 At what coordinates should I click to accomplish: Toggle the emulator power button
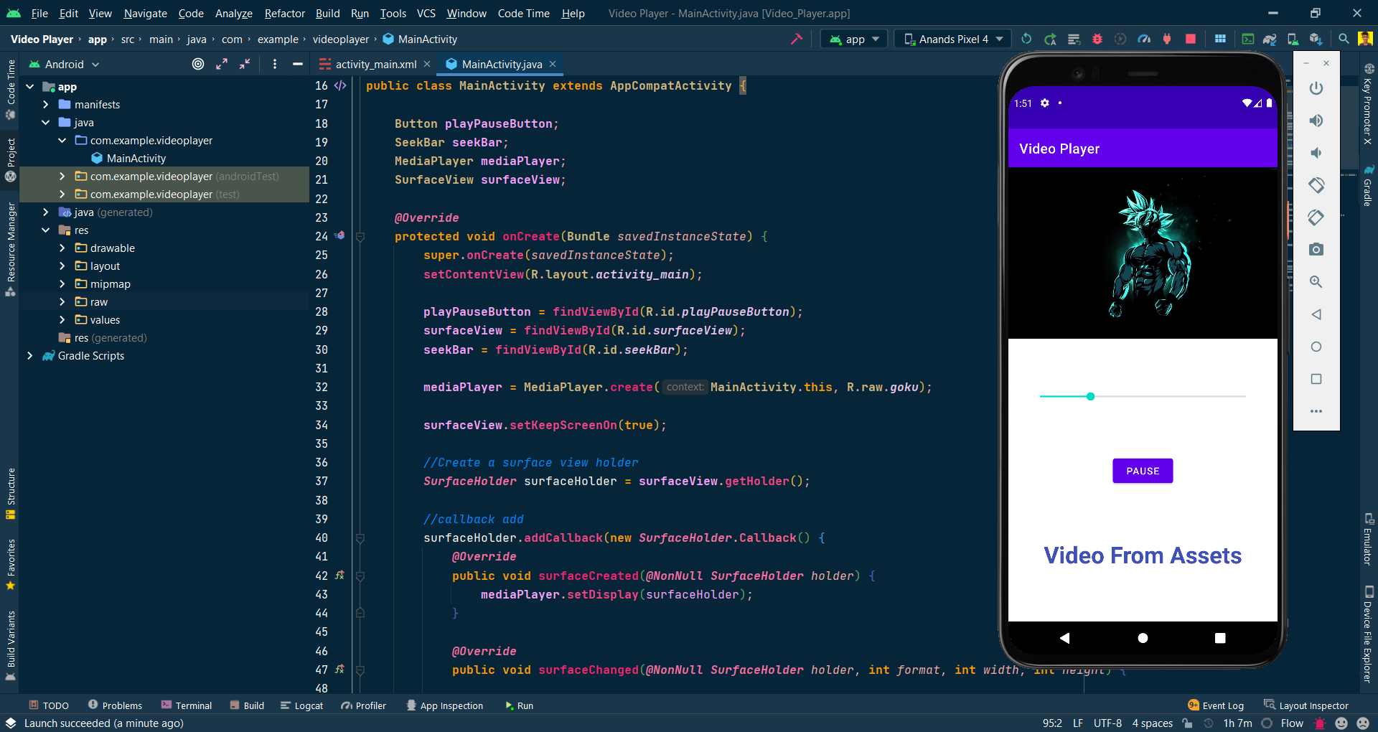pyautogui.click(x=1316, y=88)
